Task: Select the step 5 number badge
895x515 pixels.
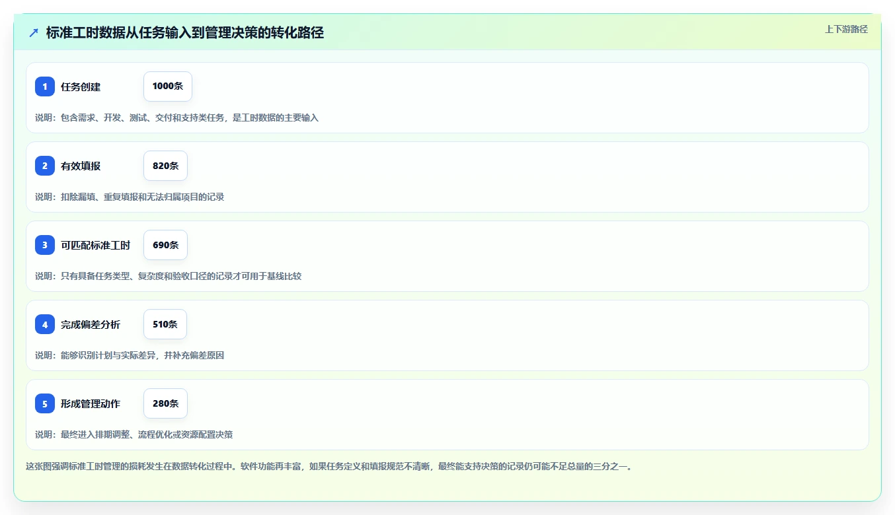Action: [x=45, y=403]
